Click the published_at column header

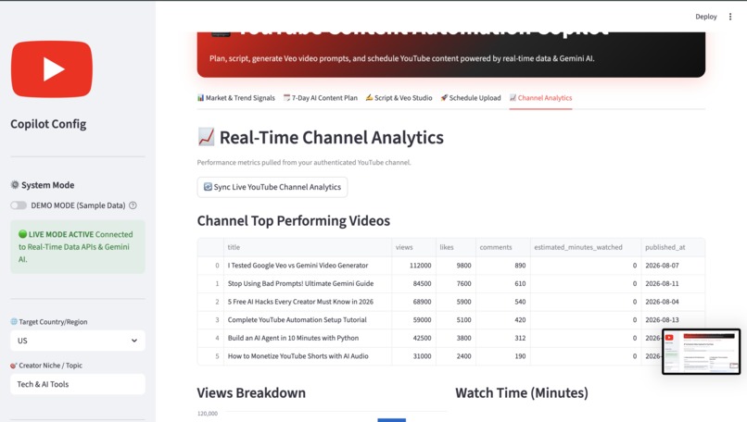point(673,247)
